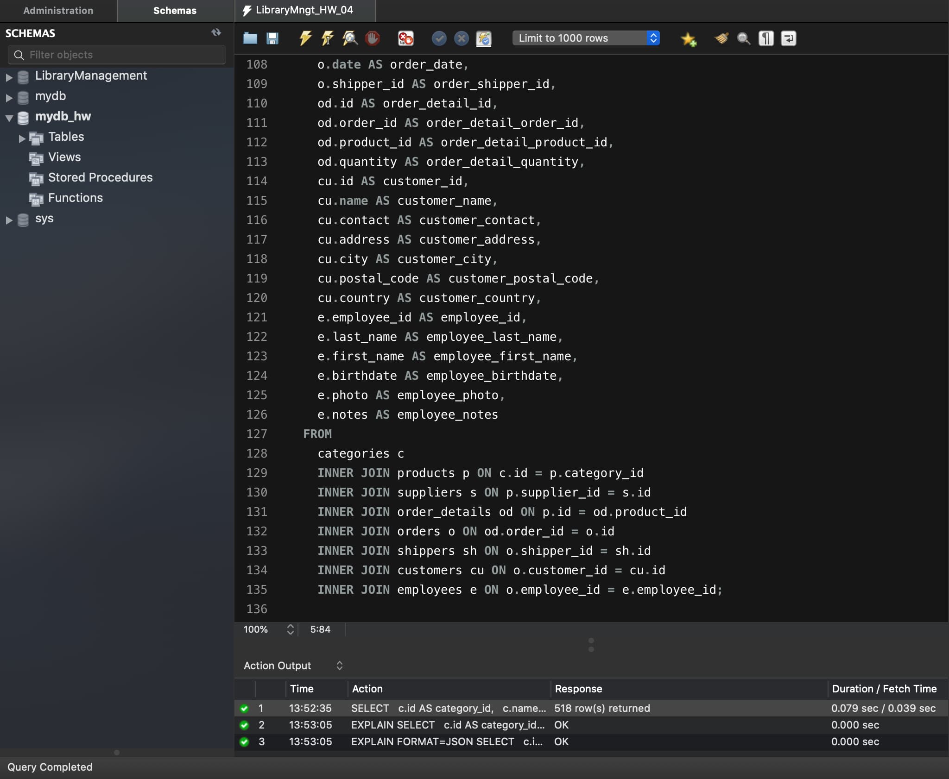Click the commit changes green checkmark icon
Viewport: 949px width, 779px height.
439,37
